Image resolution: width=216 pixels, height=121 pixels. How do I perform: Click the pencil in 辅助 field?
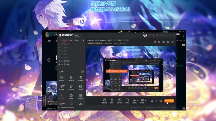point(127,40)
